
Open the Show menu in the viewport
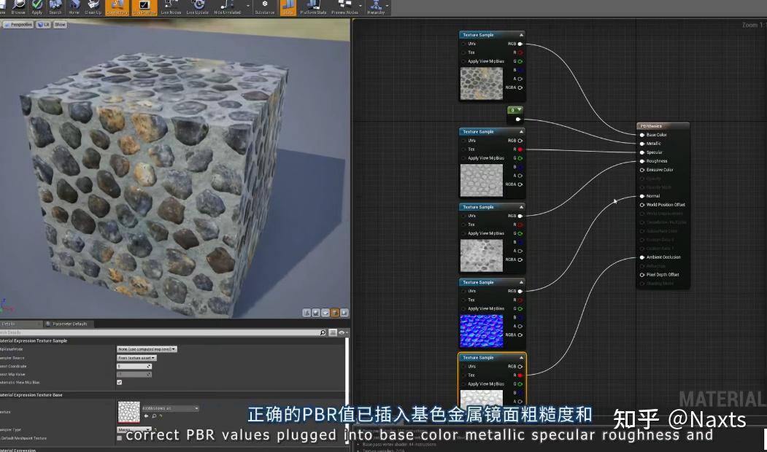point(60,25)
